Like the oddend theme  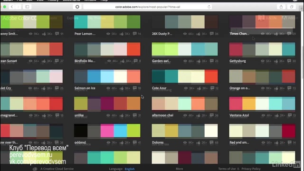coord(122,142)
